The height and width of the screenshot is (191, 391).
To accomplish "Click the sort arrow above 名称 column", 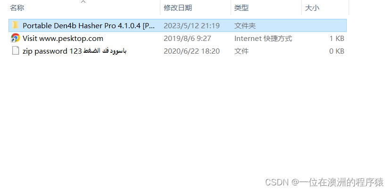I will click(x=83, y=2).
